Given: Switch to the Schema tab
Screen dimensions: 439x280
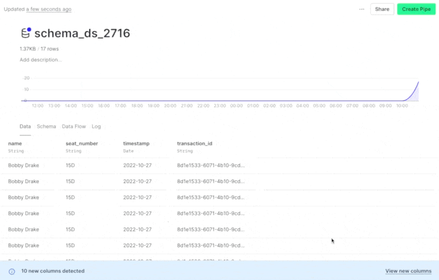Looking at the screenshot, I should [x=46, y=126].
